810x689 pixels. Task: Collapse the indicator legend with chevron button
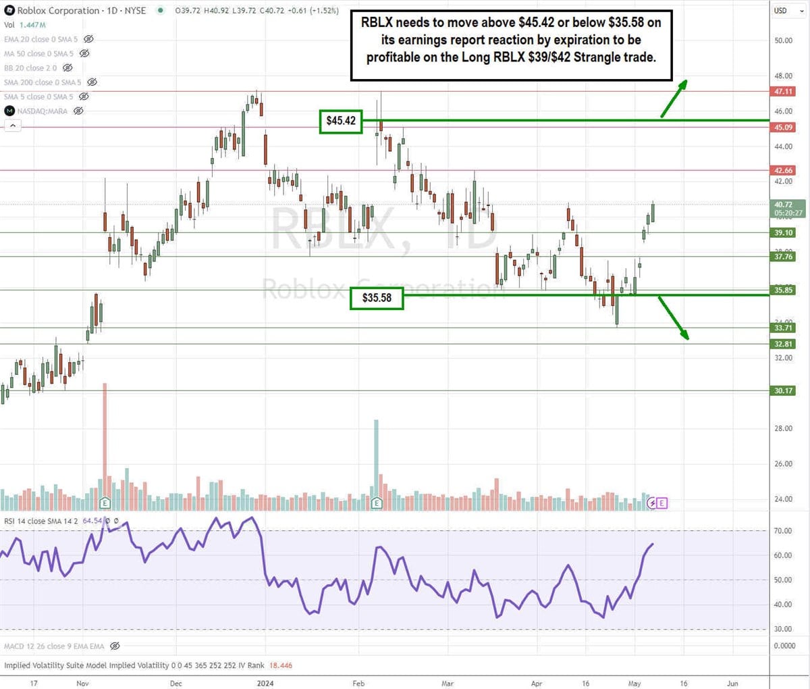coord(11,126)
